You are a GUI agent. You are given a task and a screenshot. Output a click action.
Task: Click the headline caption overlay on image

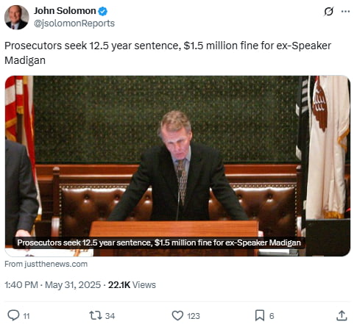[x=159, y=242]
